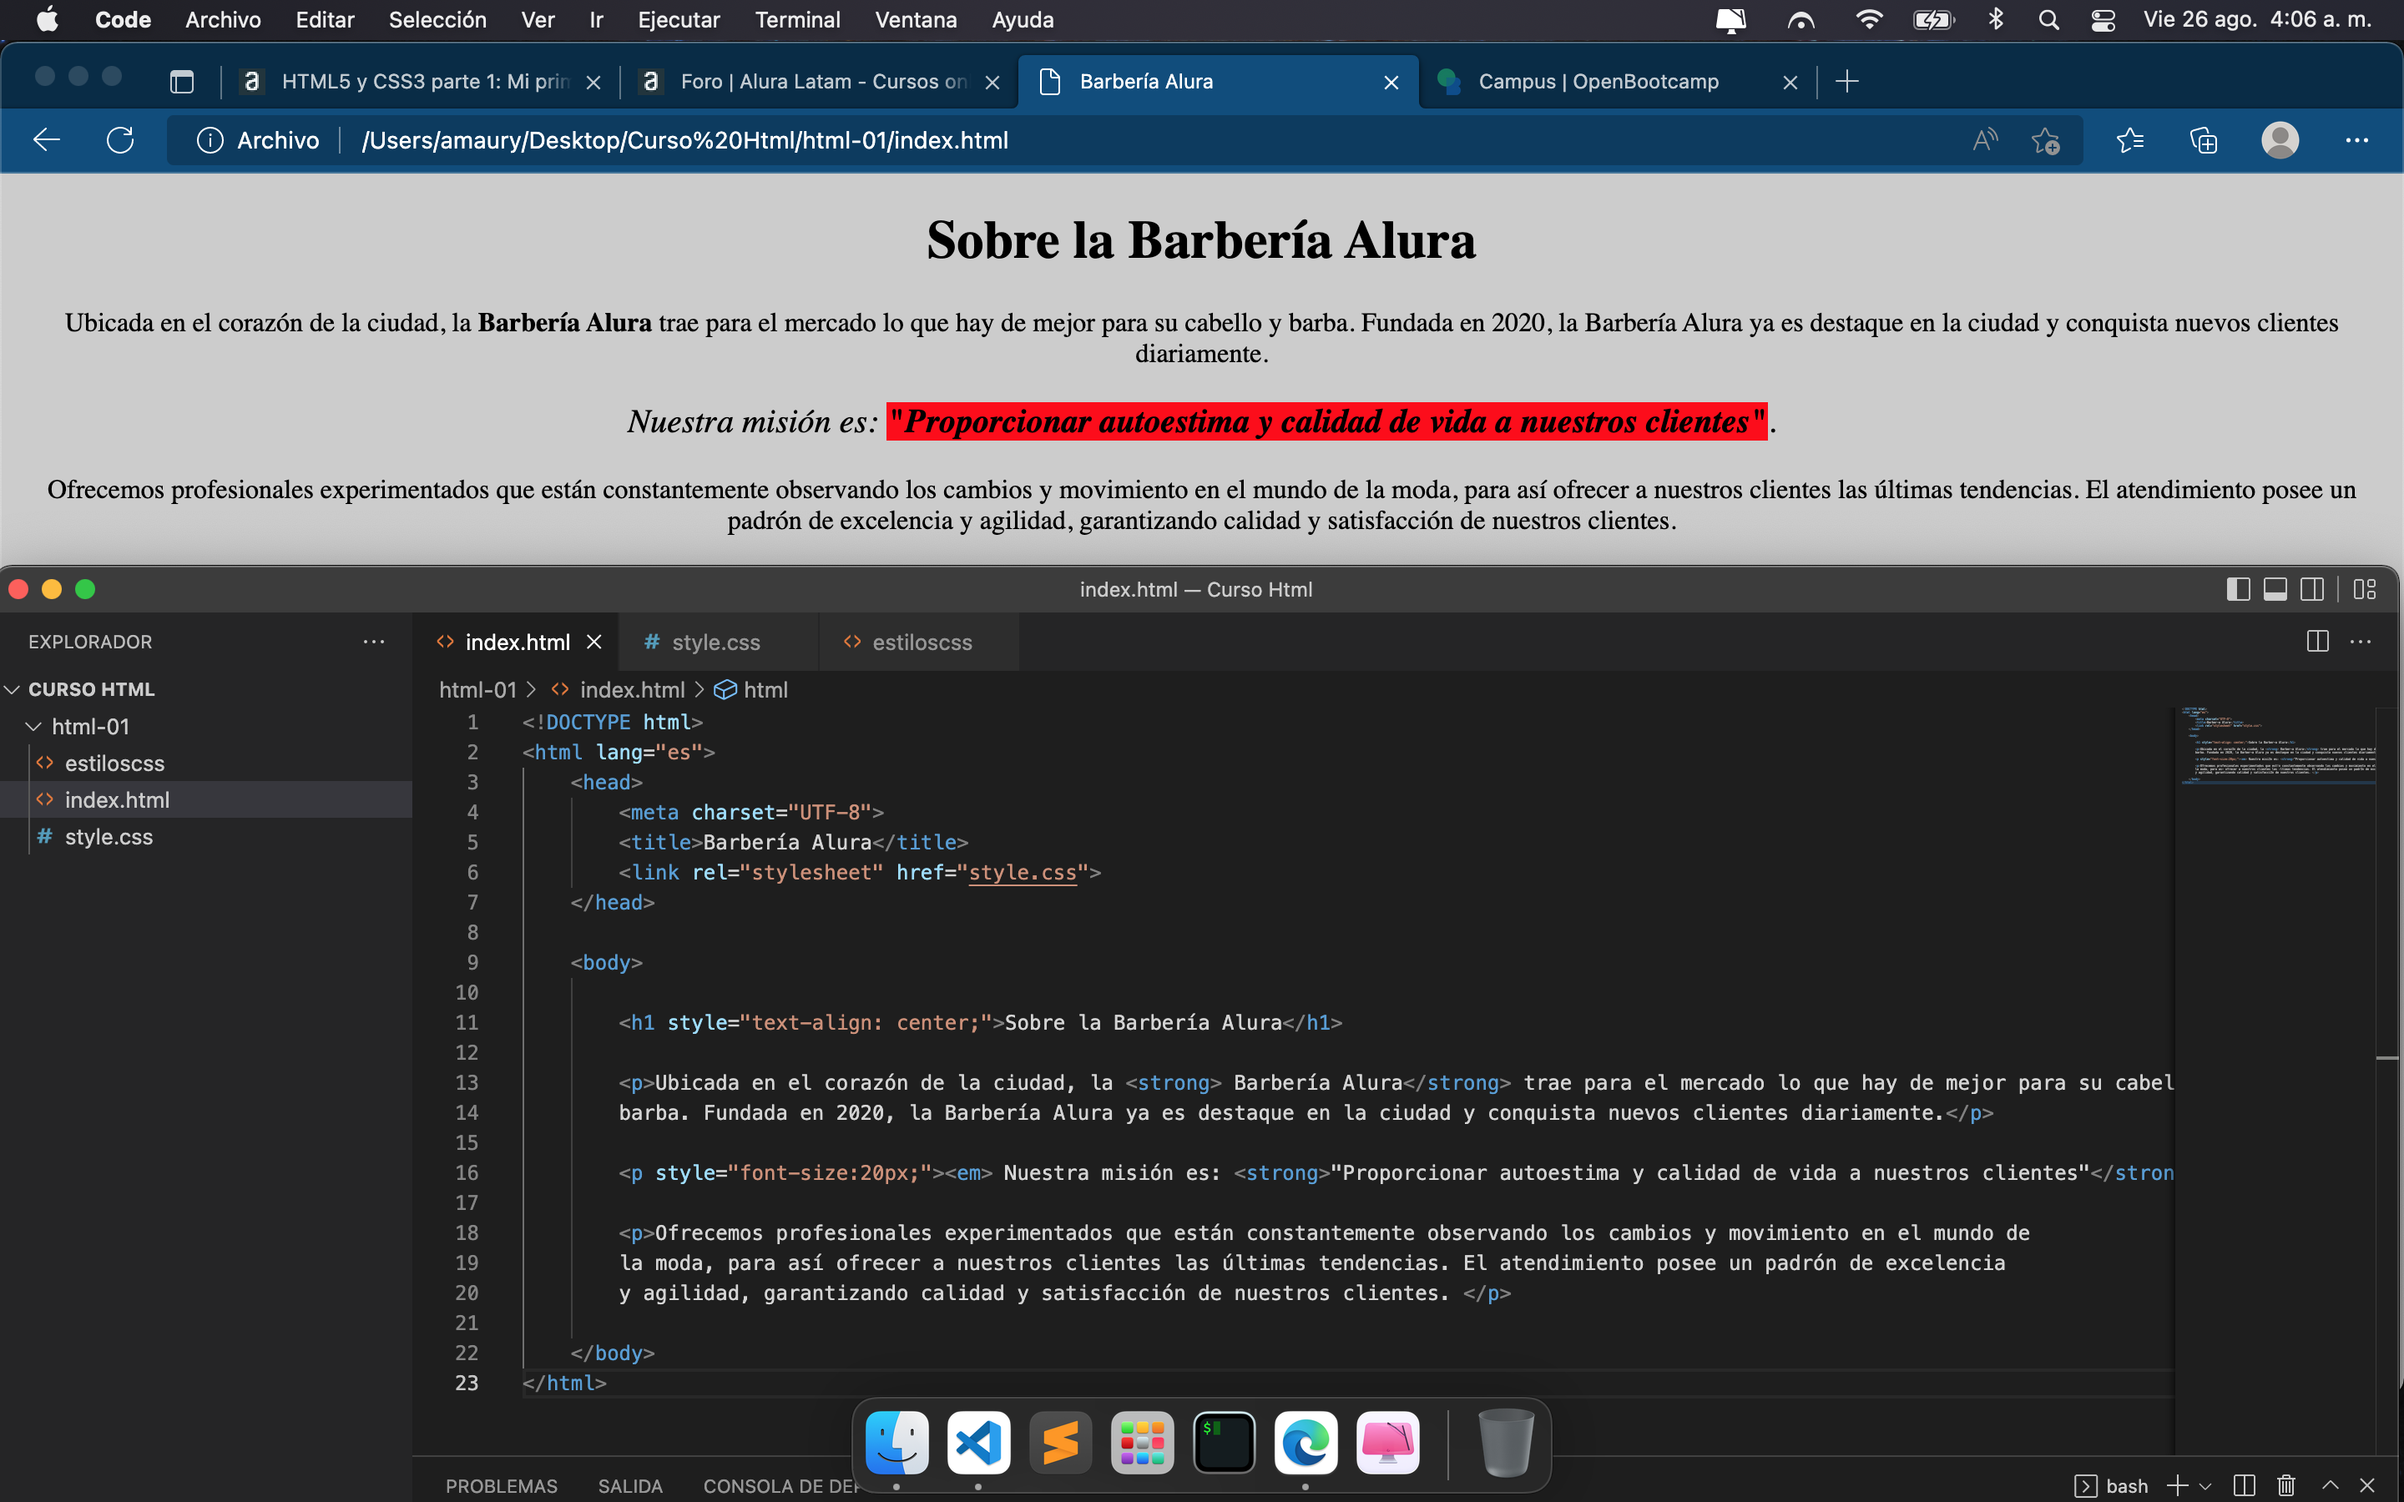2404x1502 pixels.
Task: Open Microsoft Edge from the Dock
Action: pyautogui.click(x=1306, y=1443)
